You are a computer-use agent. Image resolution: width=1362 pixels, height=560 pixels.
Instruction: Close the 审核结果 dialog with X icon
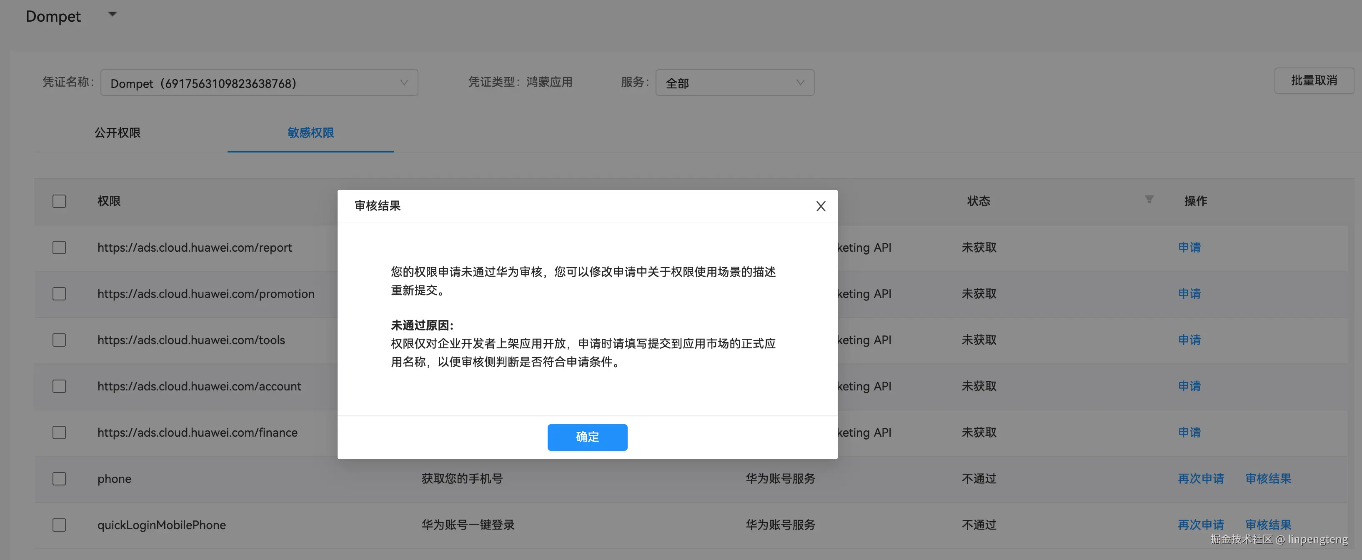point(820,206)
